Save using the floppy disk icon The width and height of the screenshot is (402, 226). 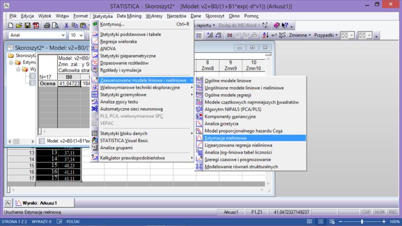[28, 25]
